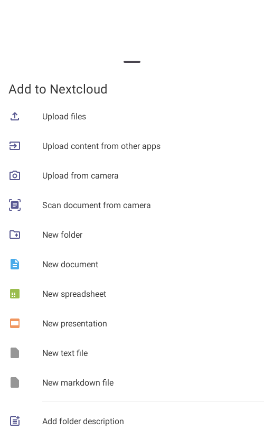Tap the bottom sheet drag handle
Viewport: 264px width, 440px height.
(x=132, y=62)
